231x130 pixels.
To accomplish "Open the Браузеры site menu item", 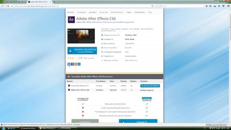I will (70, 12).
